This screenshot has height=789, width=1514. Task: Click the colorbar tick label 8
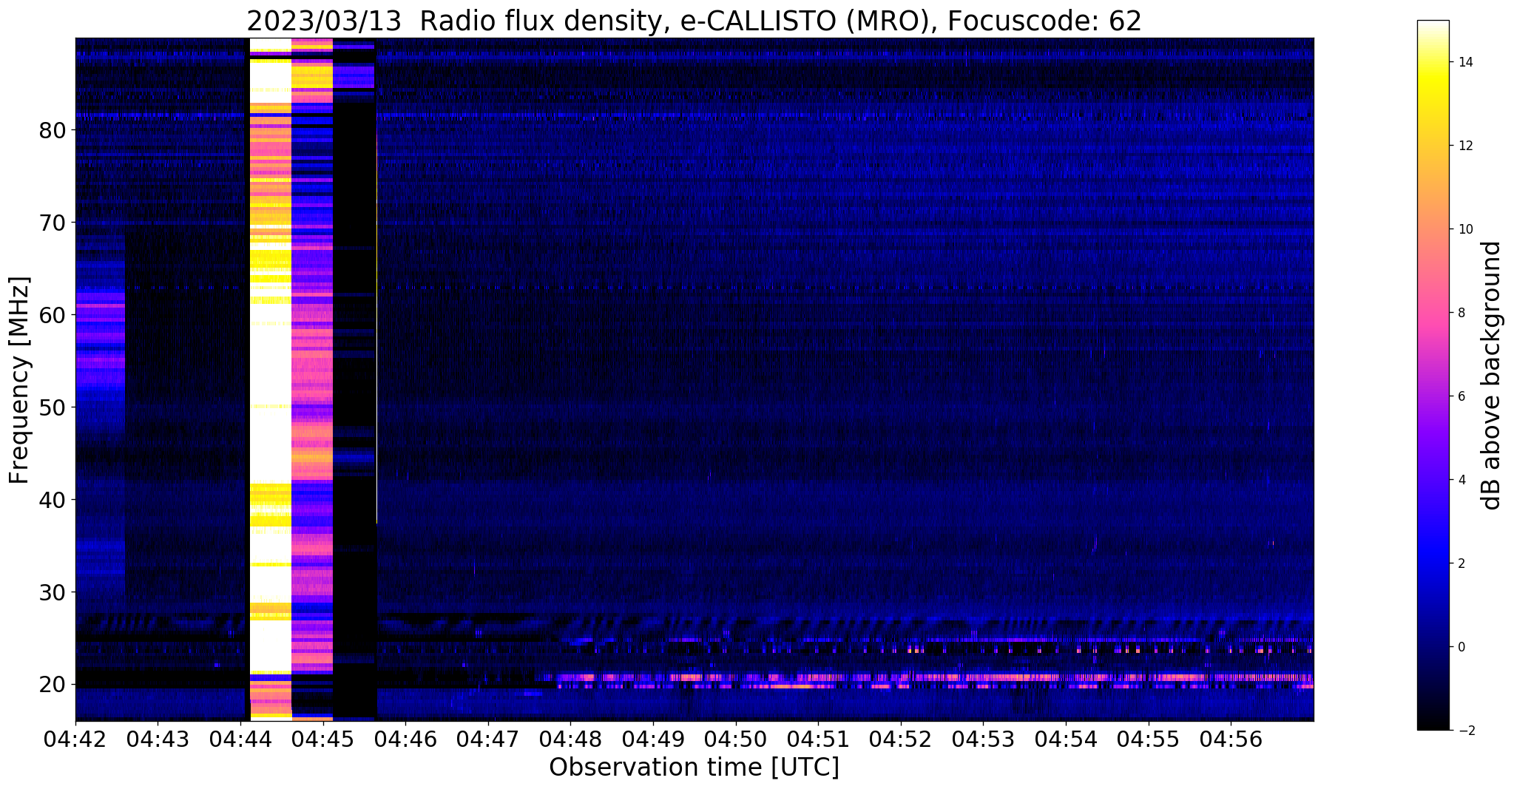coord(1460,313)
